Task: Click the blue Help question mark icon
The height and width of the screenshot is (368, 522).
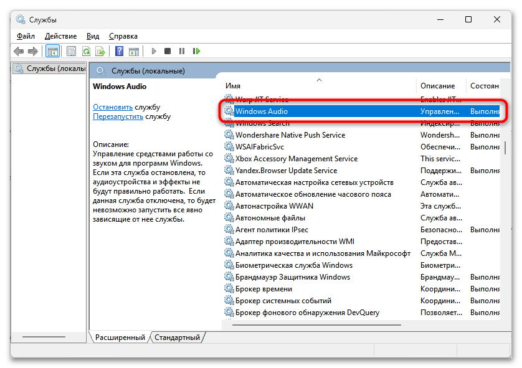Action: 118,51
